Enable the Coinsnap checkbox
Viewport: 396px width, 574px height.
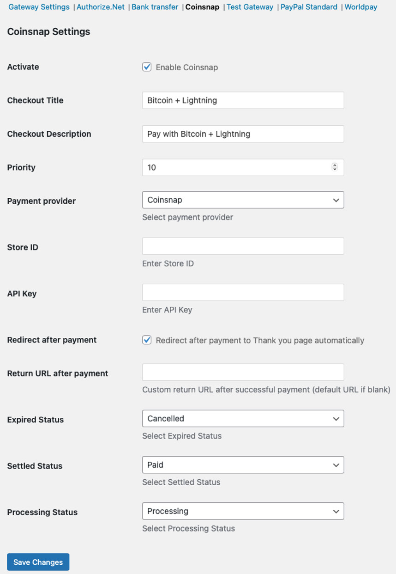147,67
